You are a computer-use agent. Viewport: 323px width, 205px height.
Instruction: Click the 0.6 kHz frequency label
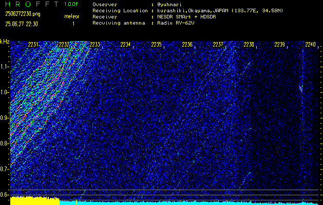(x=4, y=195)
